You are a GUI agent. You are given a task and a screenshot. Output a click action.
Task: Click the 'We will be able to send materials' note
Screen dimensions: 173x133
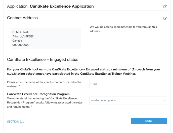click(x=123, y=29)
